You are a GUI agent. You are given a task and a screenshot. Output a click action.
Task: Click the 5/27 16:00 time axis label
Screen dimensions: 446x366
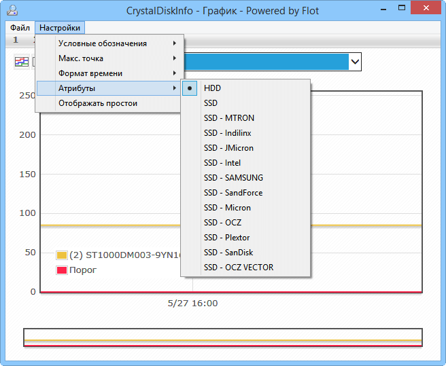click(192, 304)
